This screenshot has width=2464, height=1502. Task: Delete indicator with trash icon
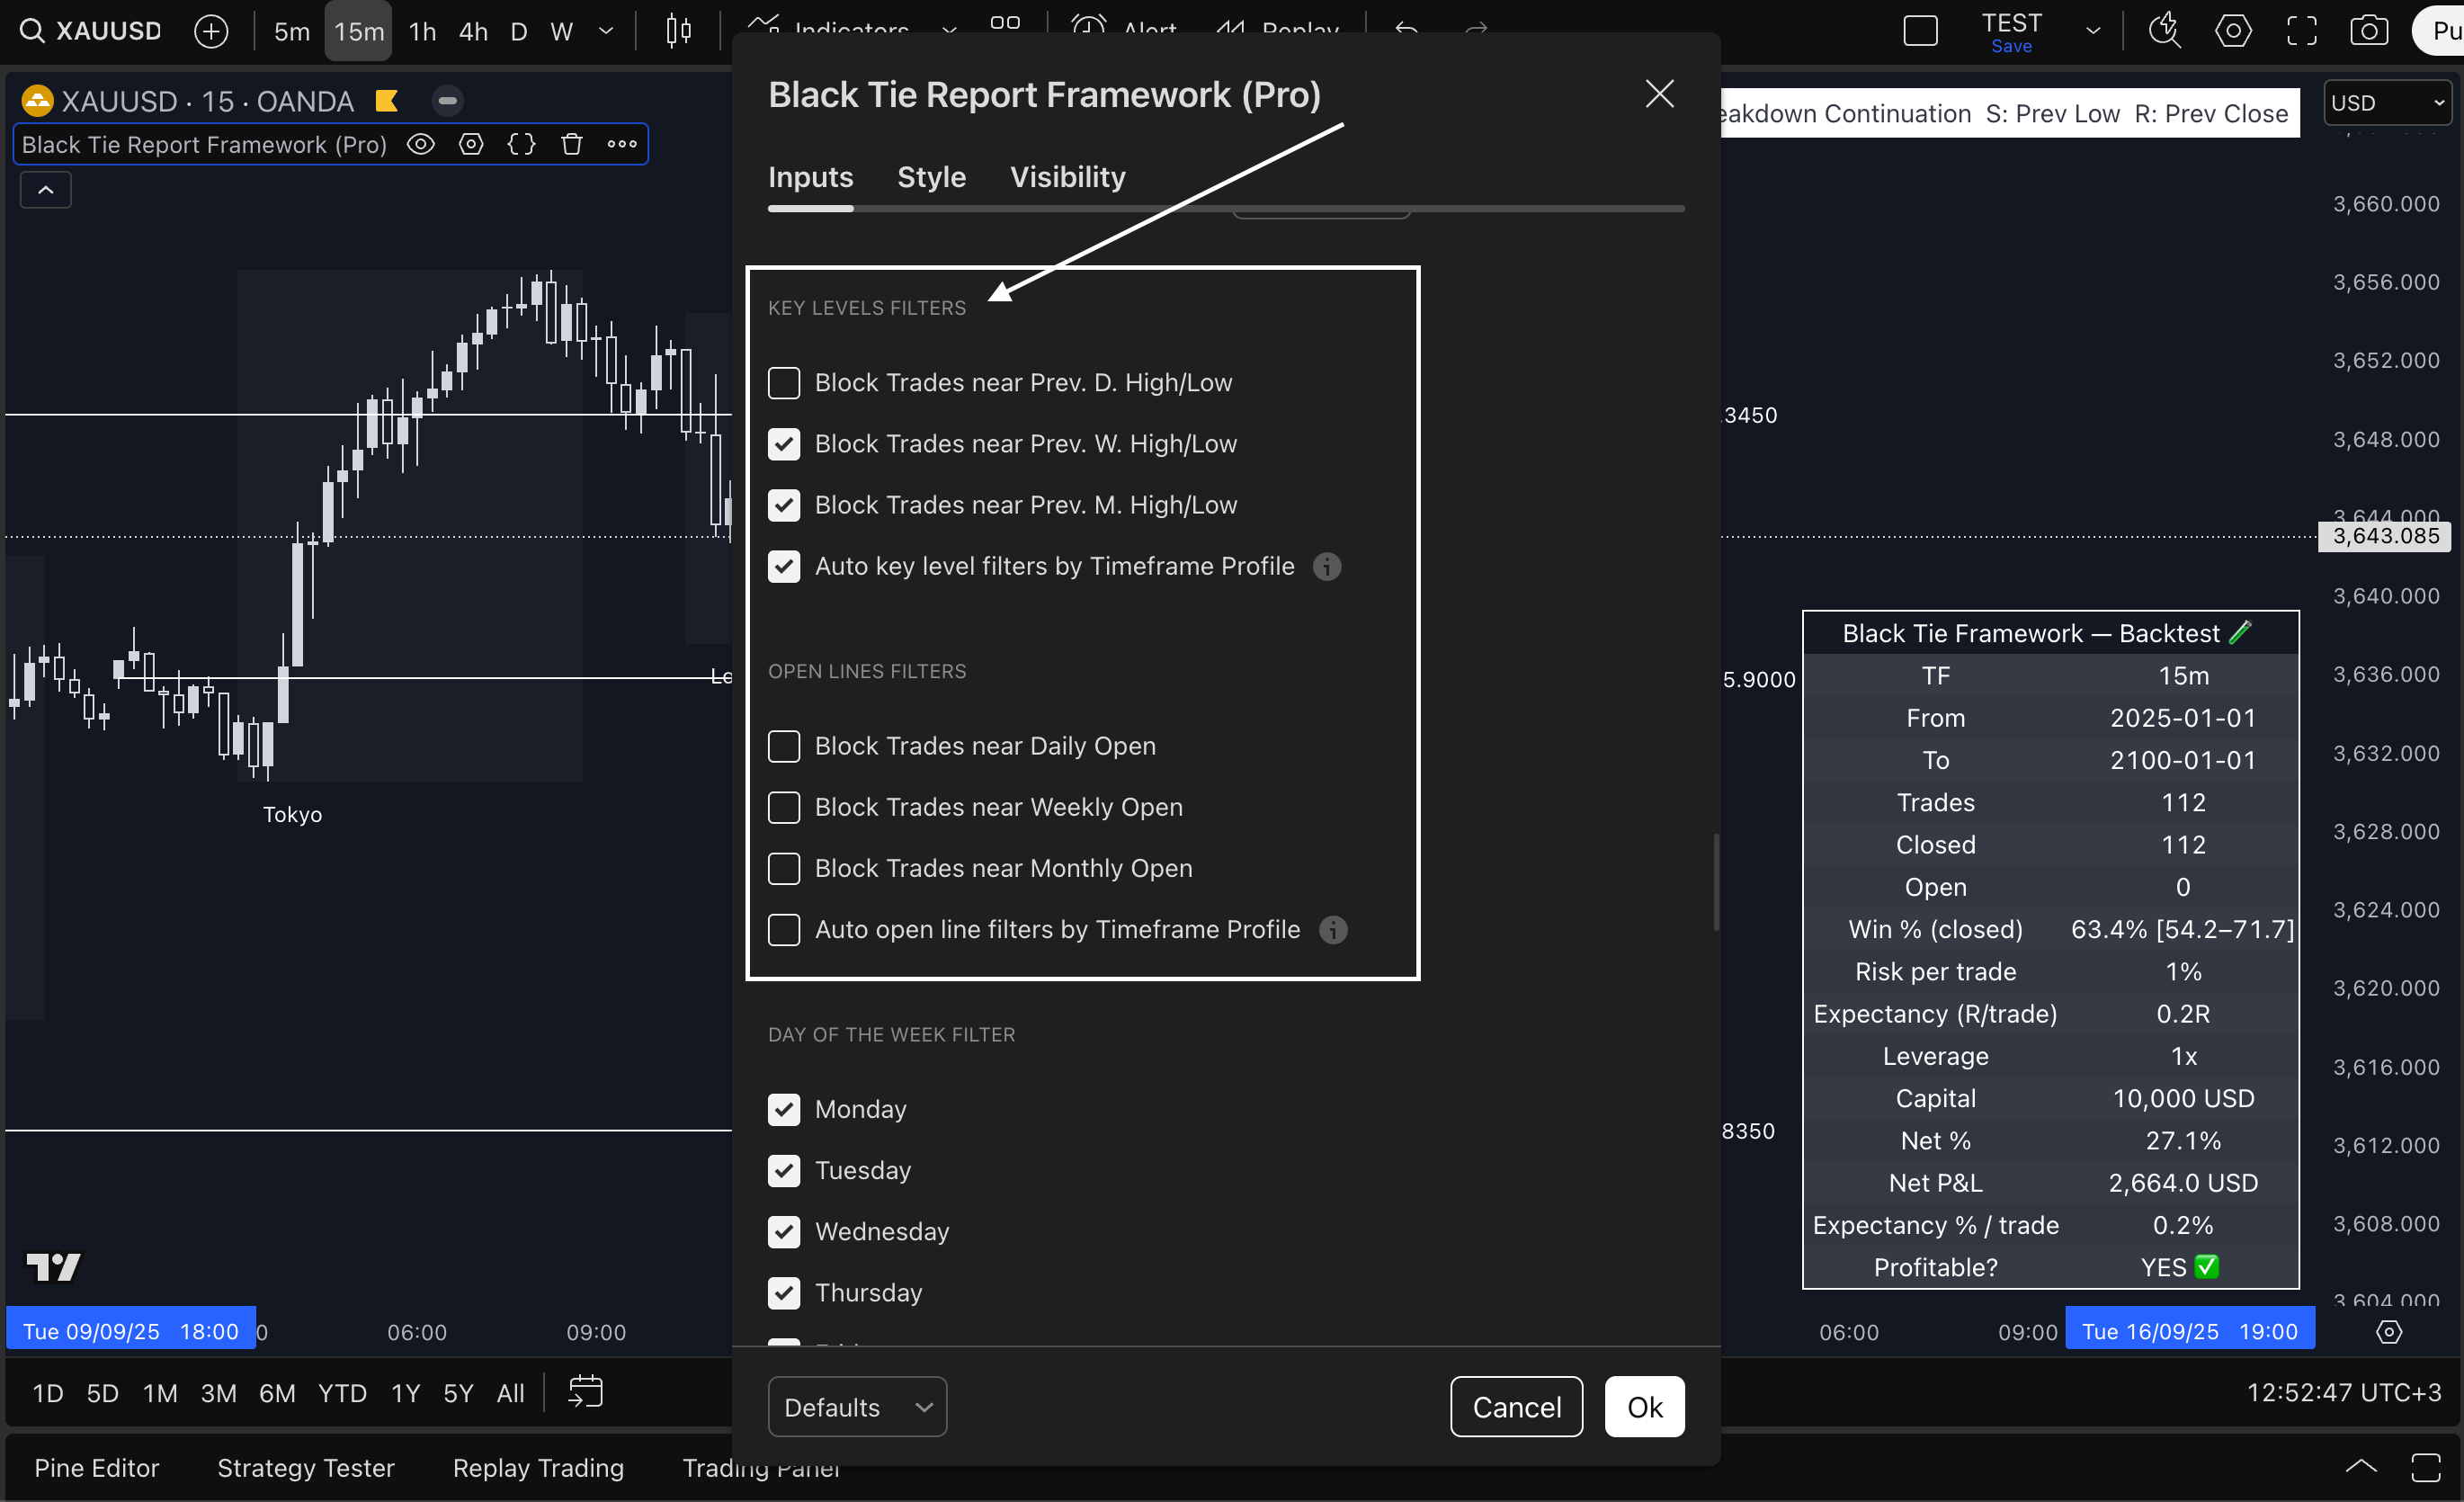pos(572,145)
